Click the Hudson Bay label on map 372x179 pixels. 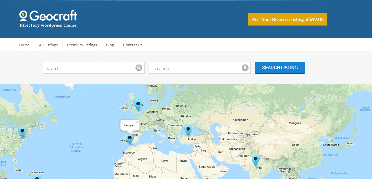click(9, 90)
